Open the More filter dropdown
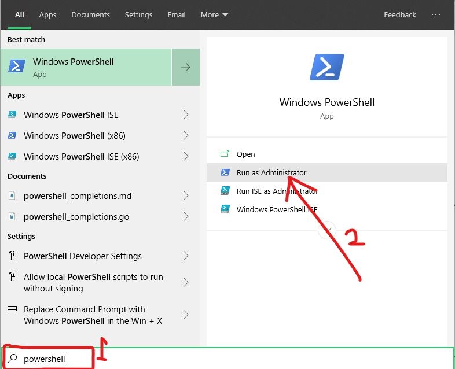This screenshot has height=369, width=455. [214, 14]
